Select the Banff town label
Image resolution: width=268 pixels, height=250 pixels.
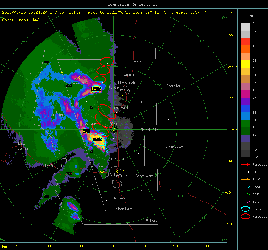click(49, 166)
